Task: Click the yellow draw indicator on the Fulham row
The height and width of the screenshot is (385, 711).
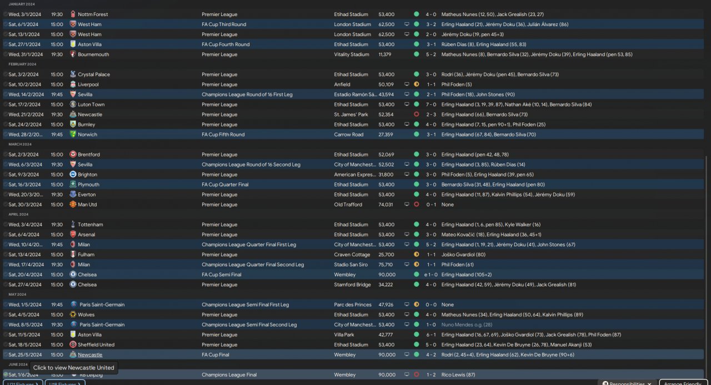Action: [x=417, y=254]
